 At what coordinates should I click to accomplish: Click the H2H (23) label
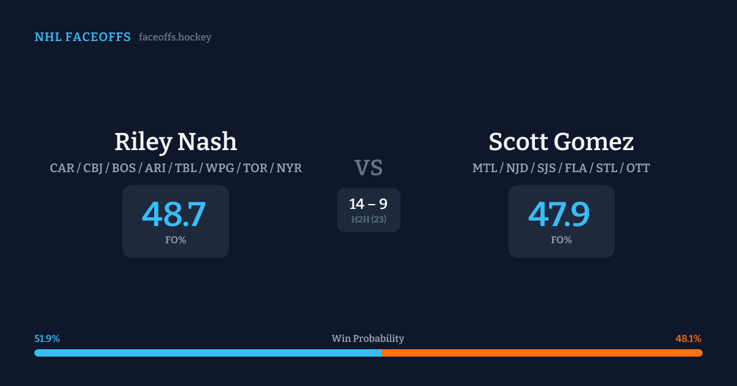coord(368,219)
